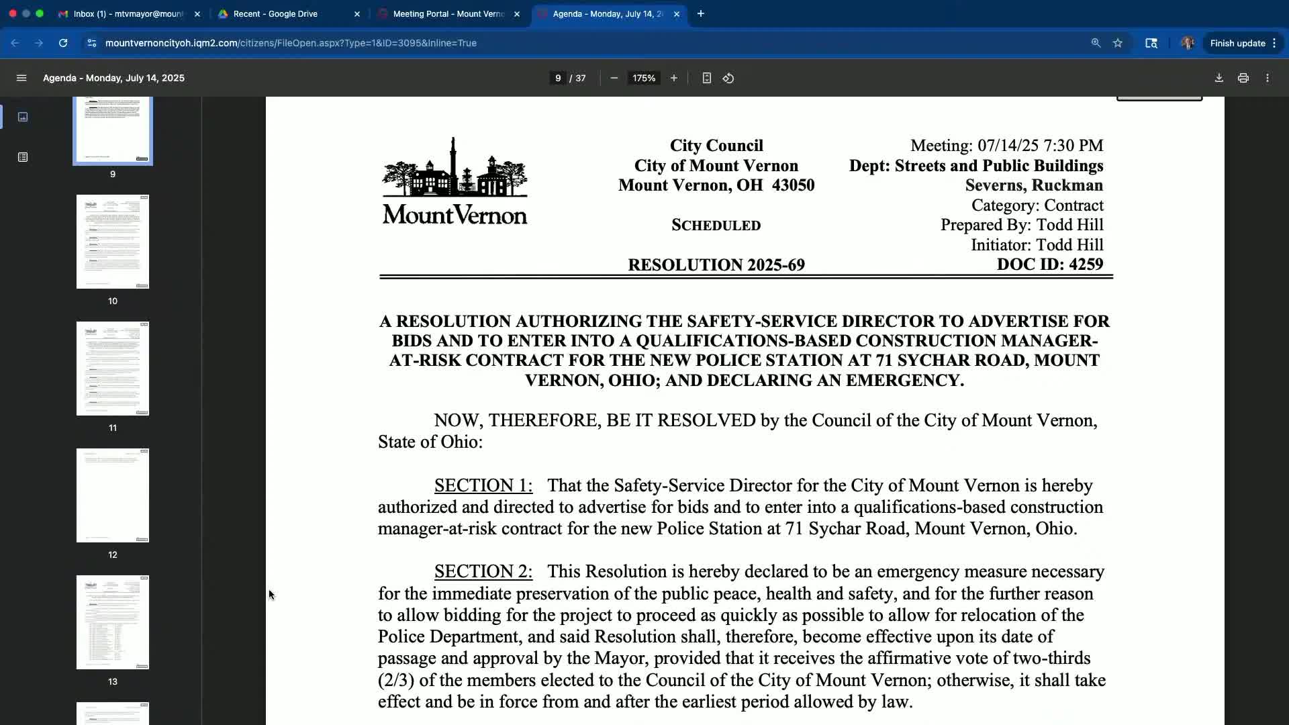
Task: Toggle the PDF sidebar menu
Action: (x=21, y=78)
